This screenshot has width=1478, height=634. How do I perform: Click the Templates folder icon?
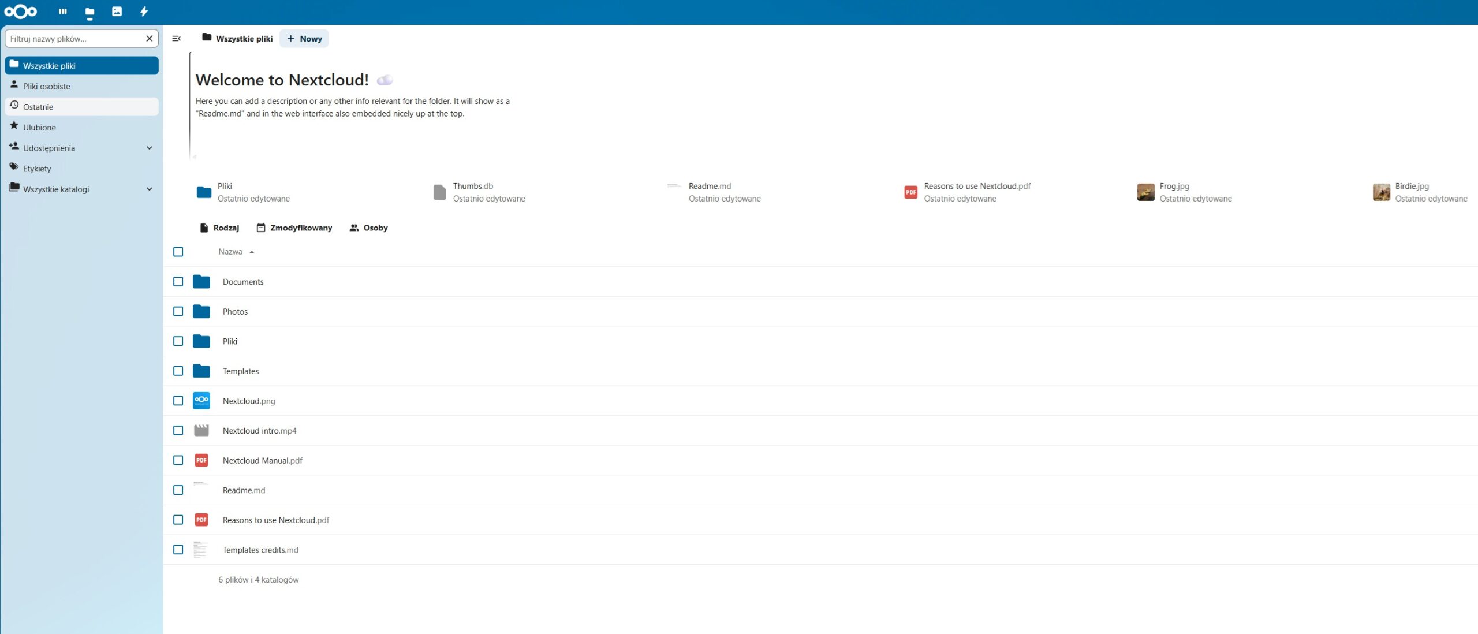[201, 371]
